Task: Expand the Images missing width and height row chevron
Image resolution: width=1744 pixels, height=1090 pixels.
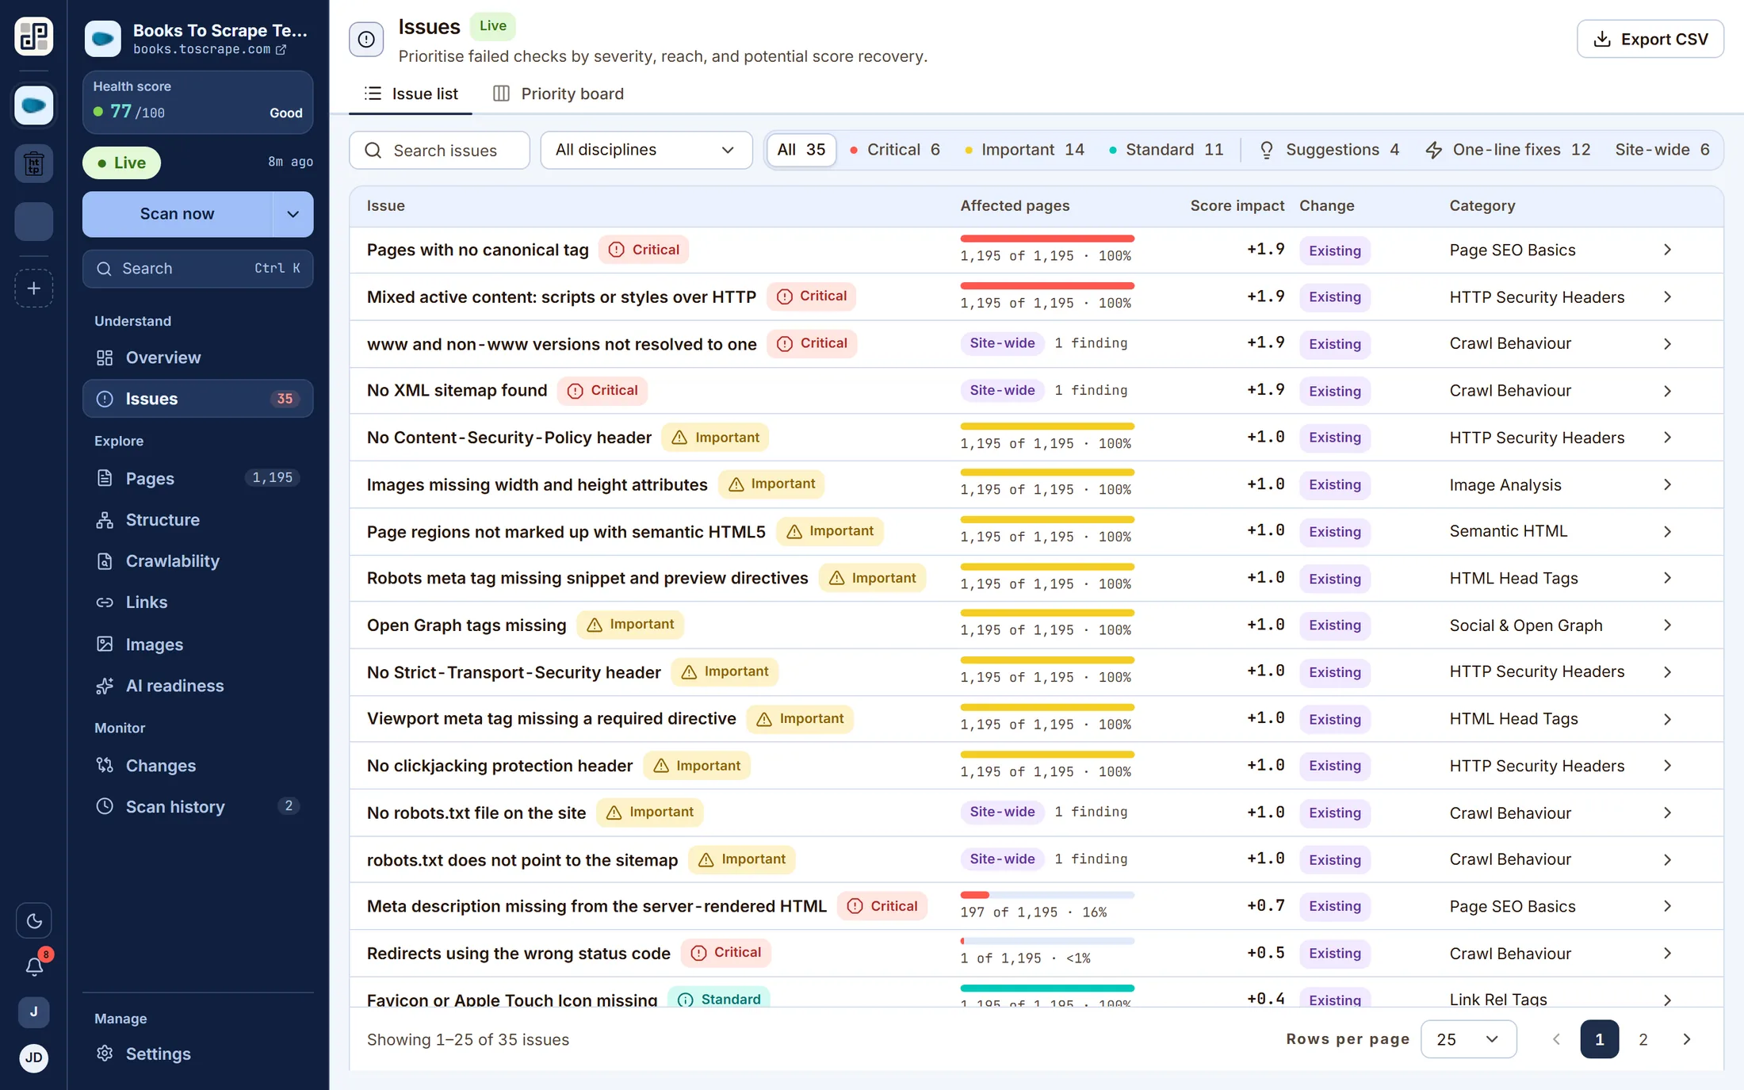Action: pos(1667,484)
